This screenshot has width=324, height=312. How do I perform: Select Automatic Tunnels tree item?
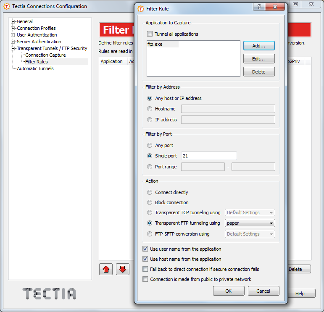[x=35, y=68]
